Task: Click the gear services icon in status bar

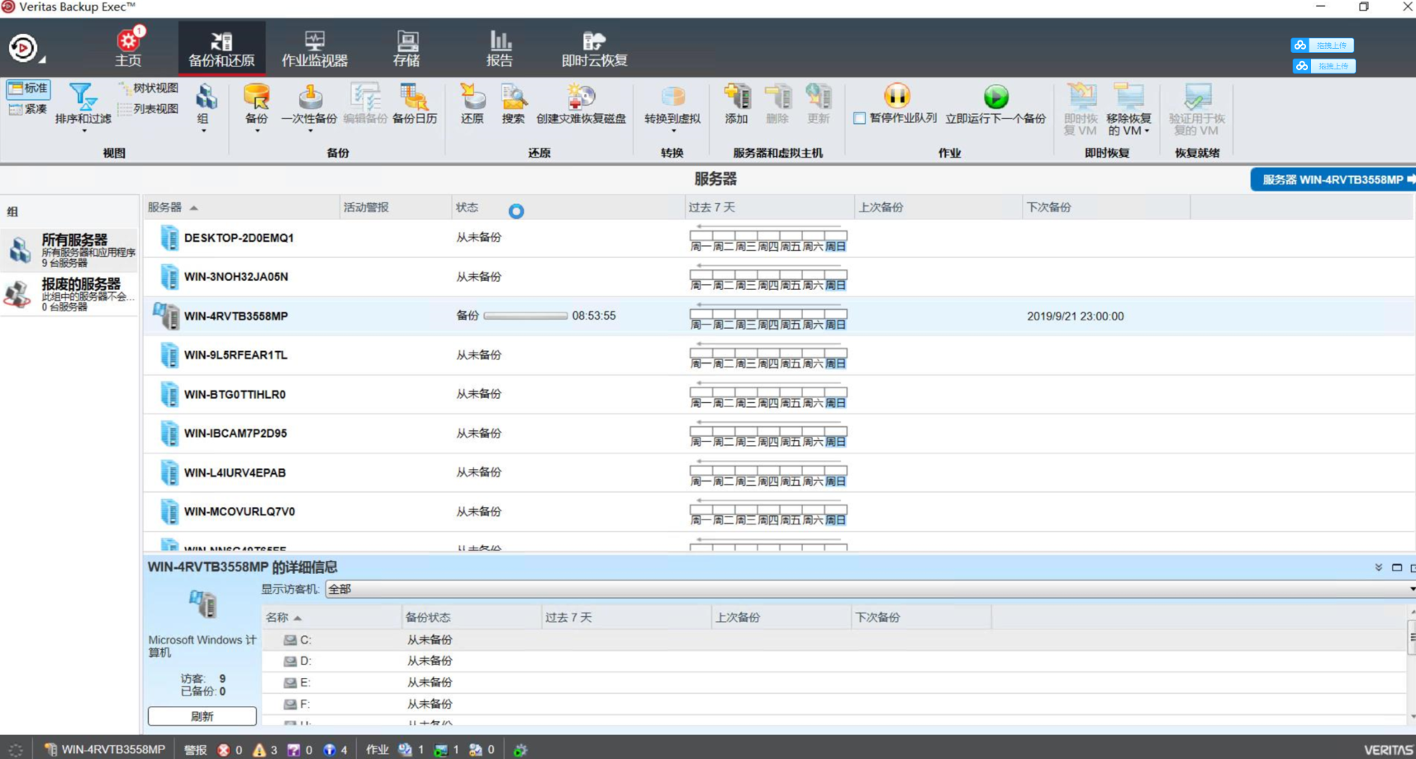Action: [520, 750]
